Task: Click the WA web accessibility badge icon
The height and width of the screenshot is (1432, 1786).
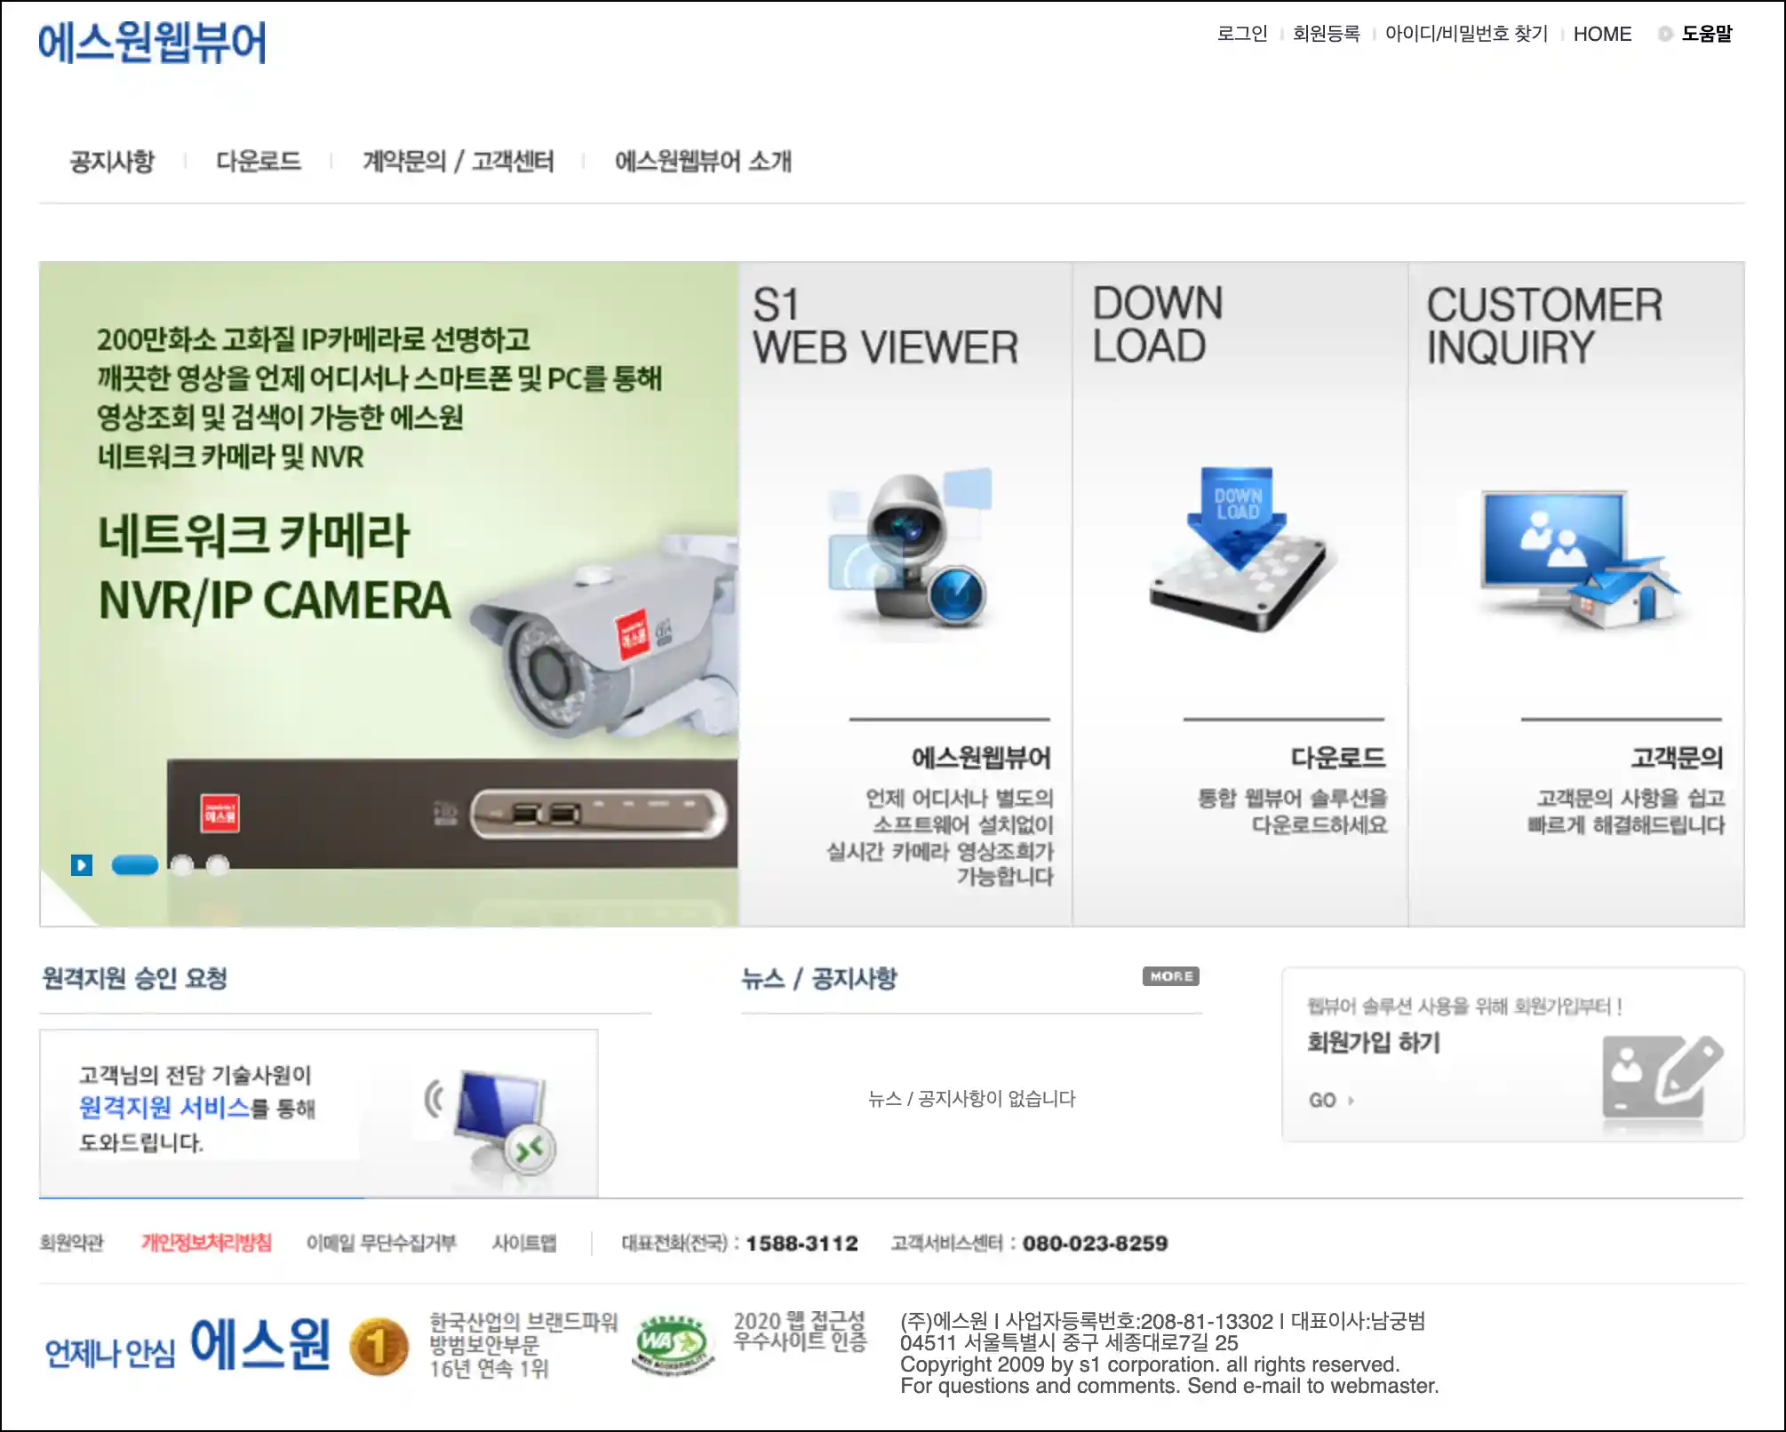Action: click(673, 1345)
